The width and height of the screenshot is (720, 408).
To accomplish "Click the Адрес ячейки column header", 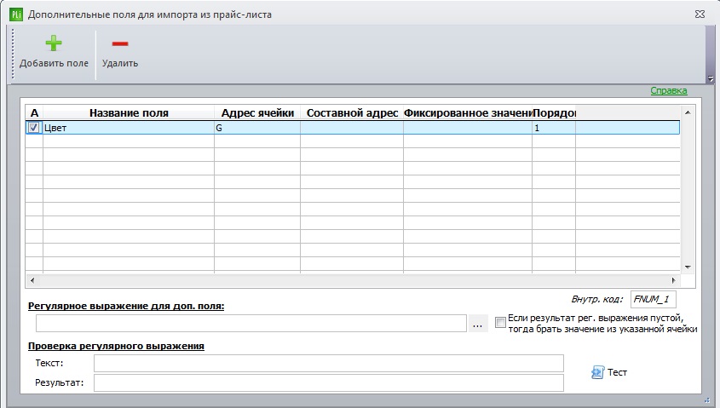I will [257, 113].
